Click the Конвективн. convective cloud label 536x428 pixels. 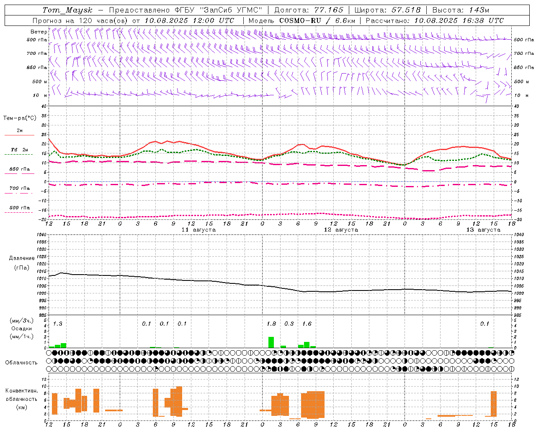click(22, 391)
